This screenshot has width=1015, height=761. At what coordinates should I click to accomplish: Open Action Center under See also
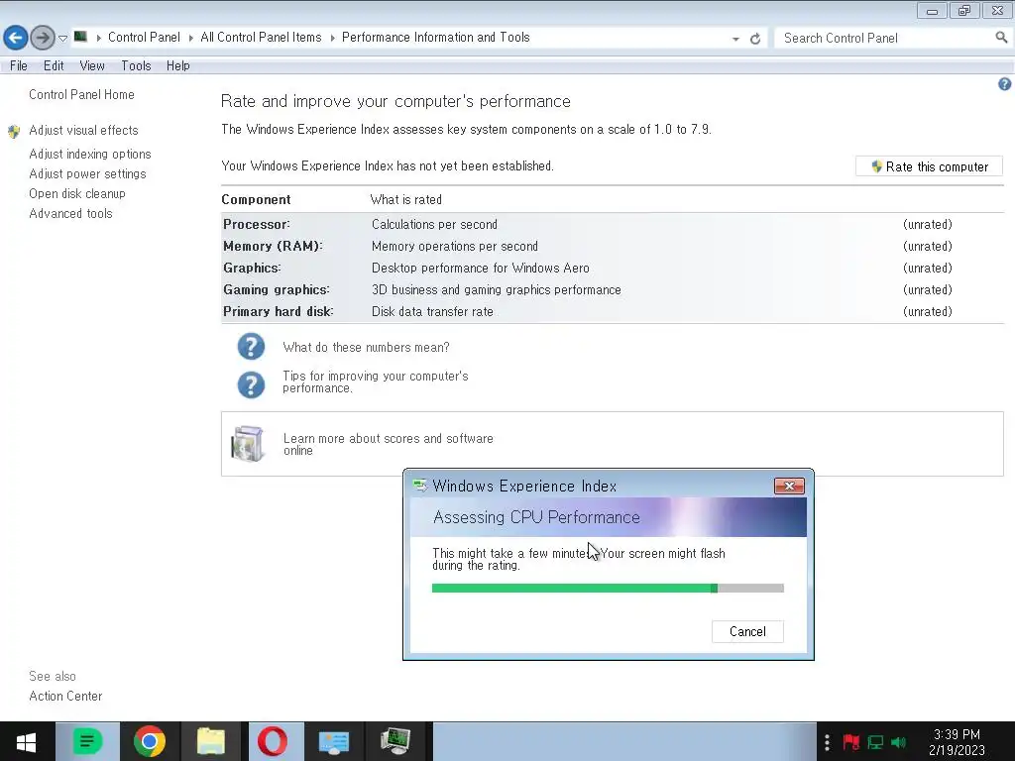click(x=65, y=697)
